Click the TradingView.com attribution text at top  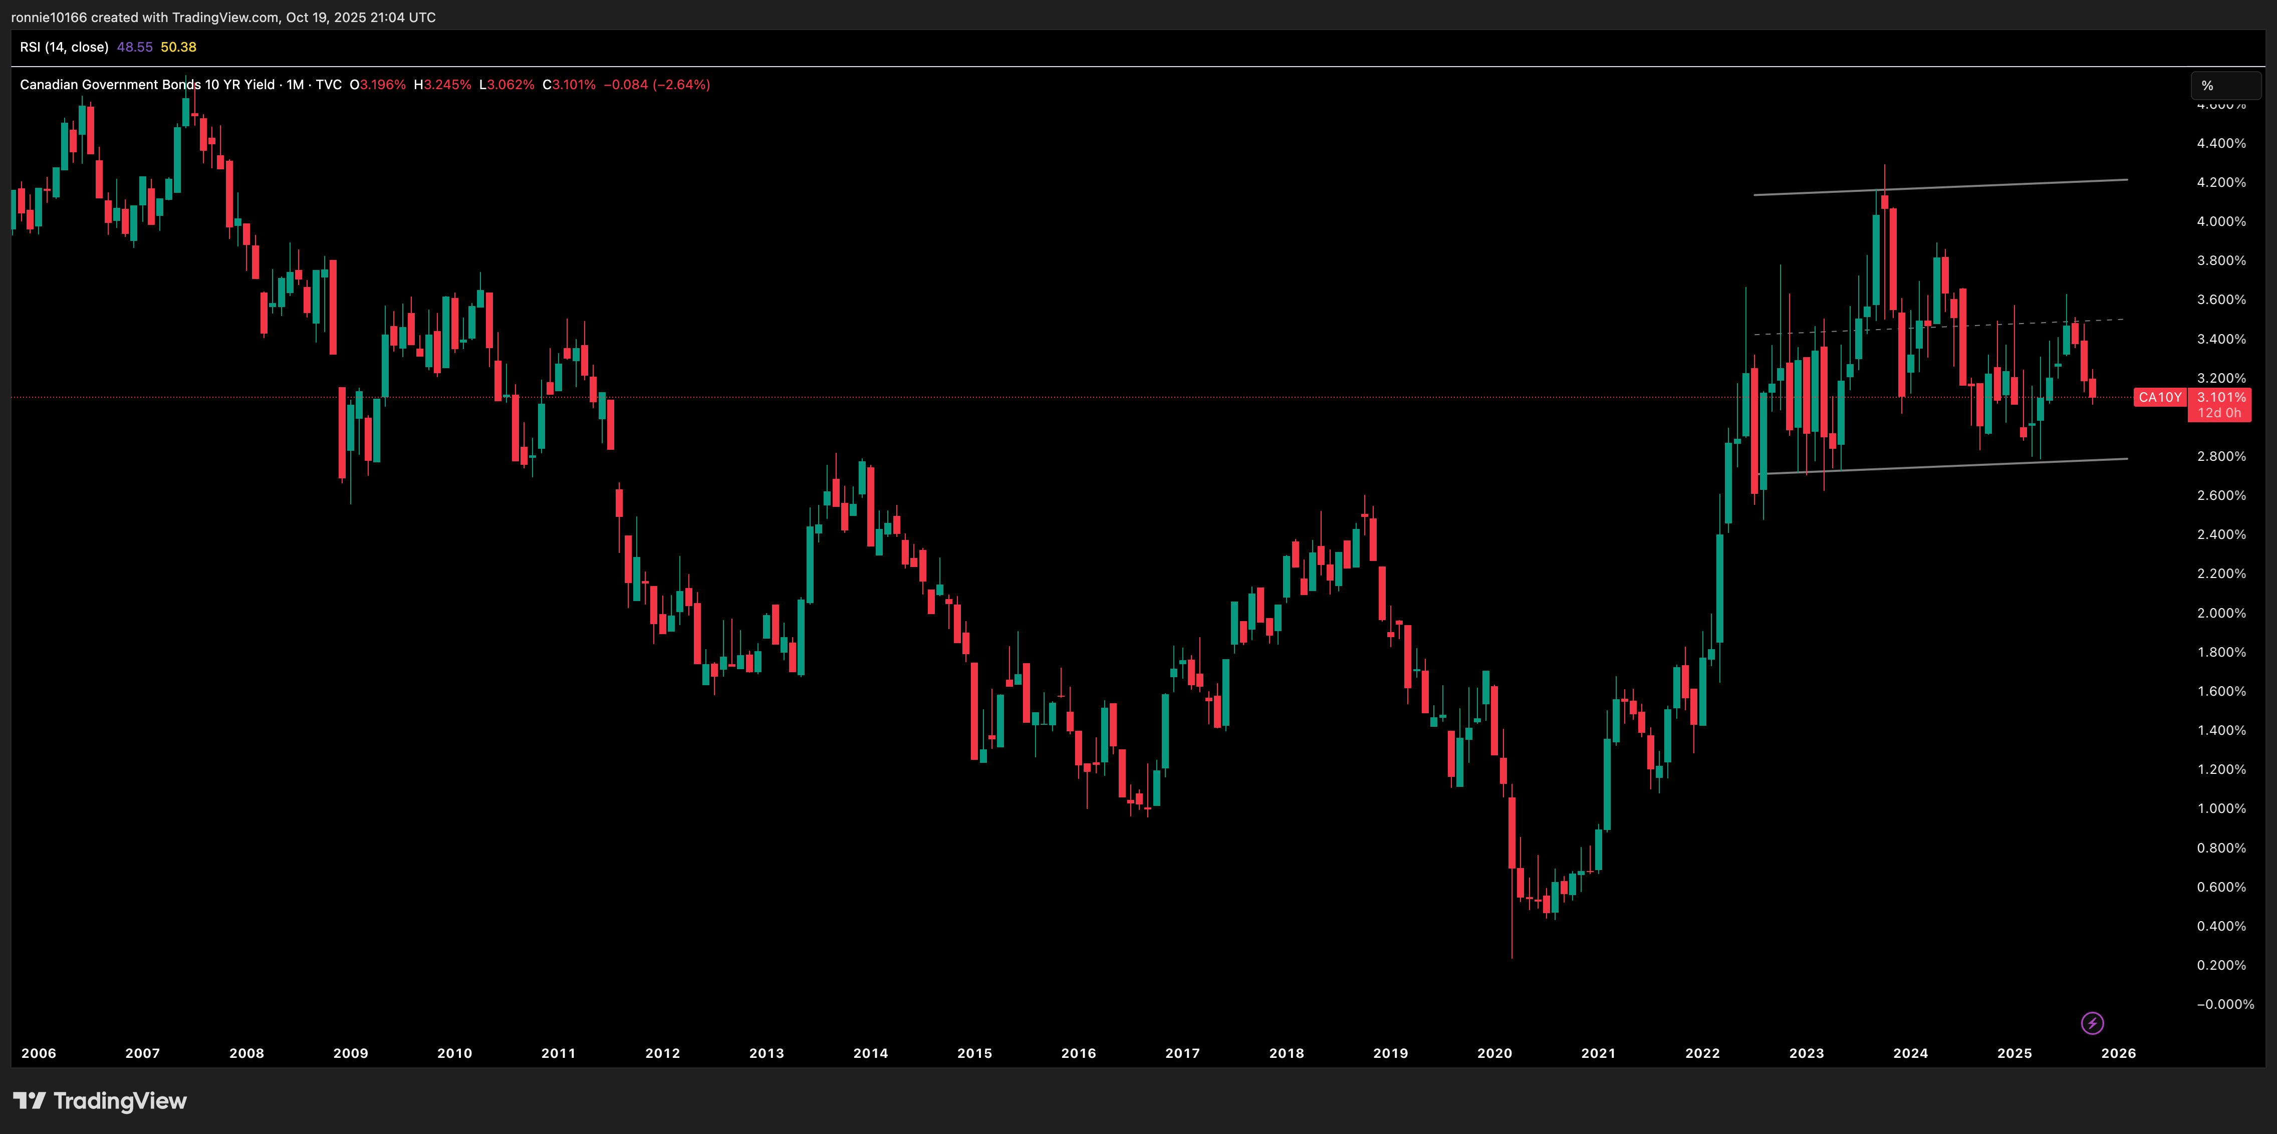click(x=224, y=17)
